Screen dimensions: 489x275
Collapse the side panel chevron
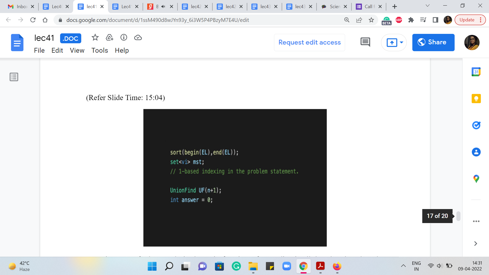476,244
